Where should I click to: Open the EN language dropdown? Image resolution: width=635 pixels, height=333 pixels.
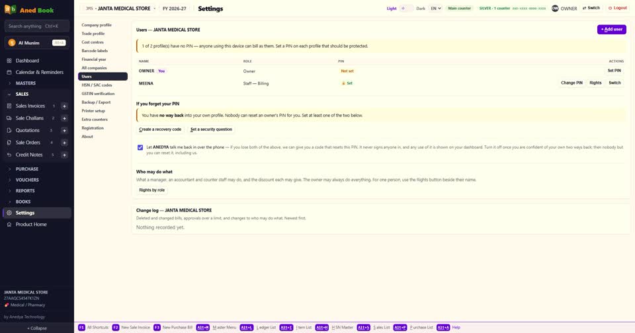tap(436, 8)
